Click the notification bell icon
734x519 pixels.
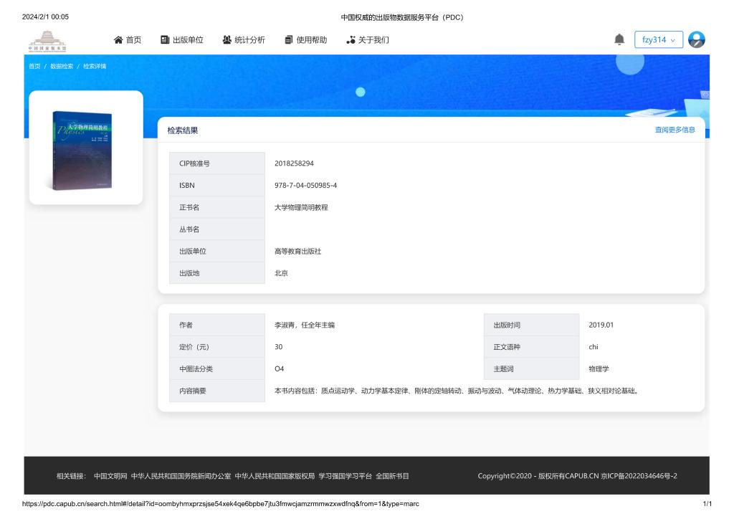[x=619, y=39]
